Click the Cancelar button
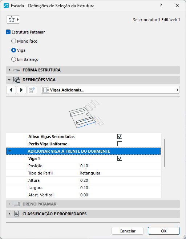 pos(128,231)
